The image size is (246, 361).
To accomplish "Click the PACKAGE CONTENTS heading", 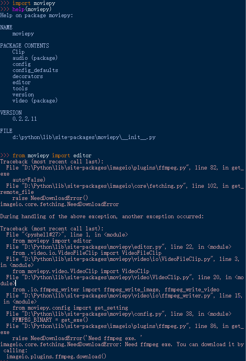I will 25,46.
